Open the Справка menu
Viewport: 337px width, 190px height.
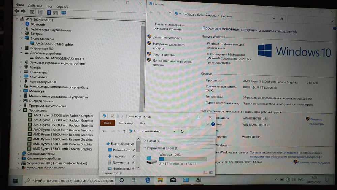click(x=62, y=7)
